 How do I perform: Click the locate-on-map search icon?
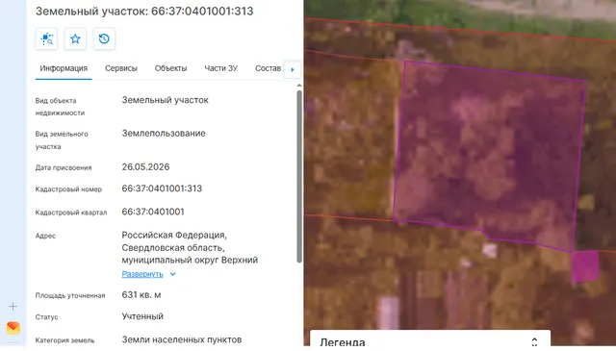click(47, 38)
